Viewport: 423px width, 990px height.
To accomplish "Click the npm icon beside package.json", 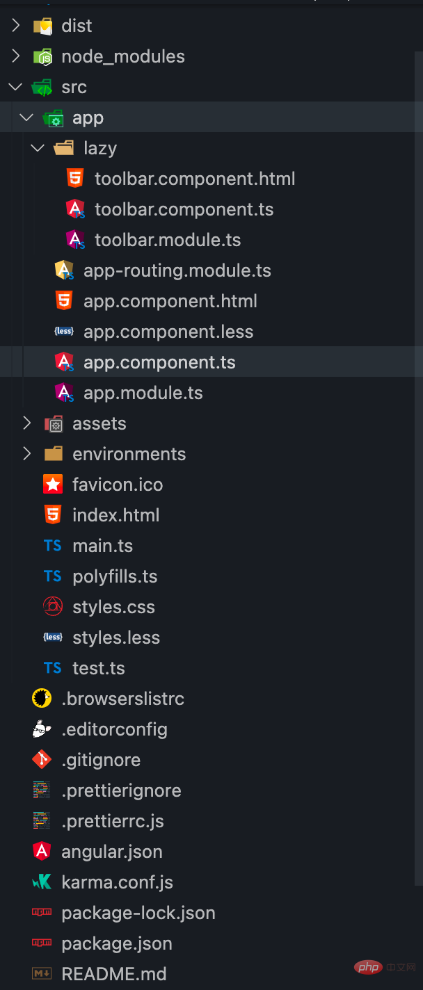I will click(42, 943).
